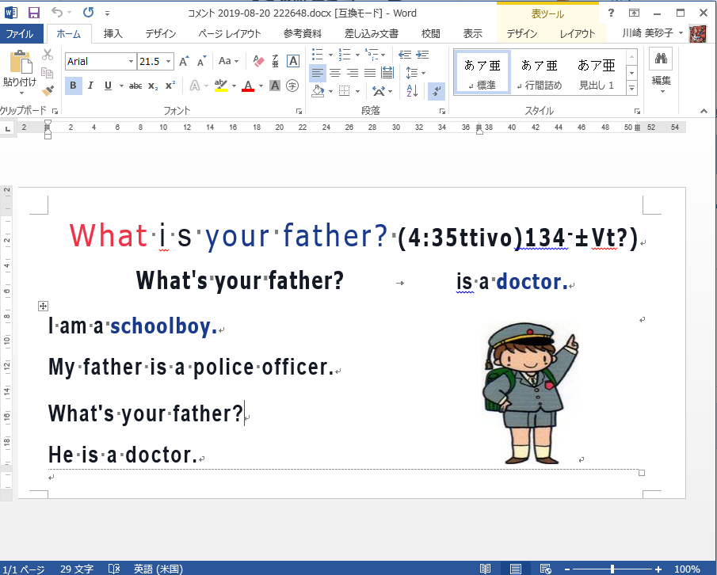Image resolution: width=717 pixels, height=575 pixels.
Task: Click the zoom slider handle
Action: (612, 569)
